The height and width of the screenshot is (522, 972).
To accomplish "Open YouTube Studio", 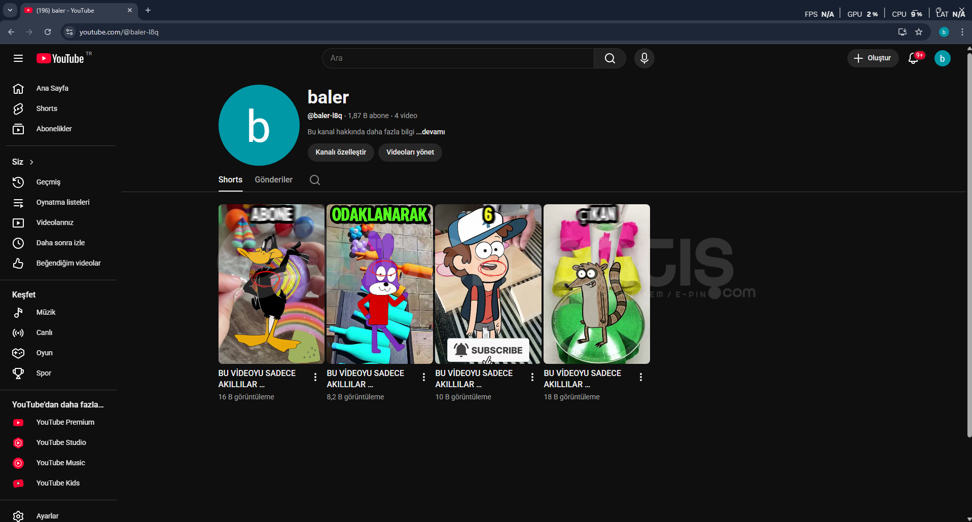I will (x=61, y=442).
